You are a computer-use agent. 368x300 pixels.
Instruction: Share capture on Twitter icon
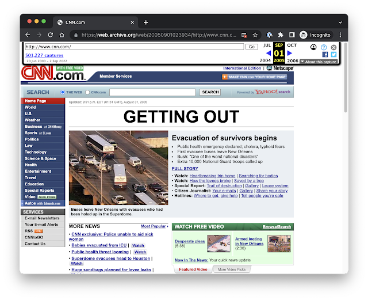[x=333, y=55]
